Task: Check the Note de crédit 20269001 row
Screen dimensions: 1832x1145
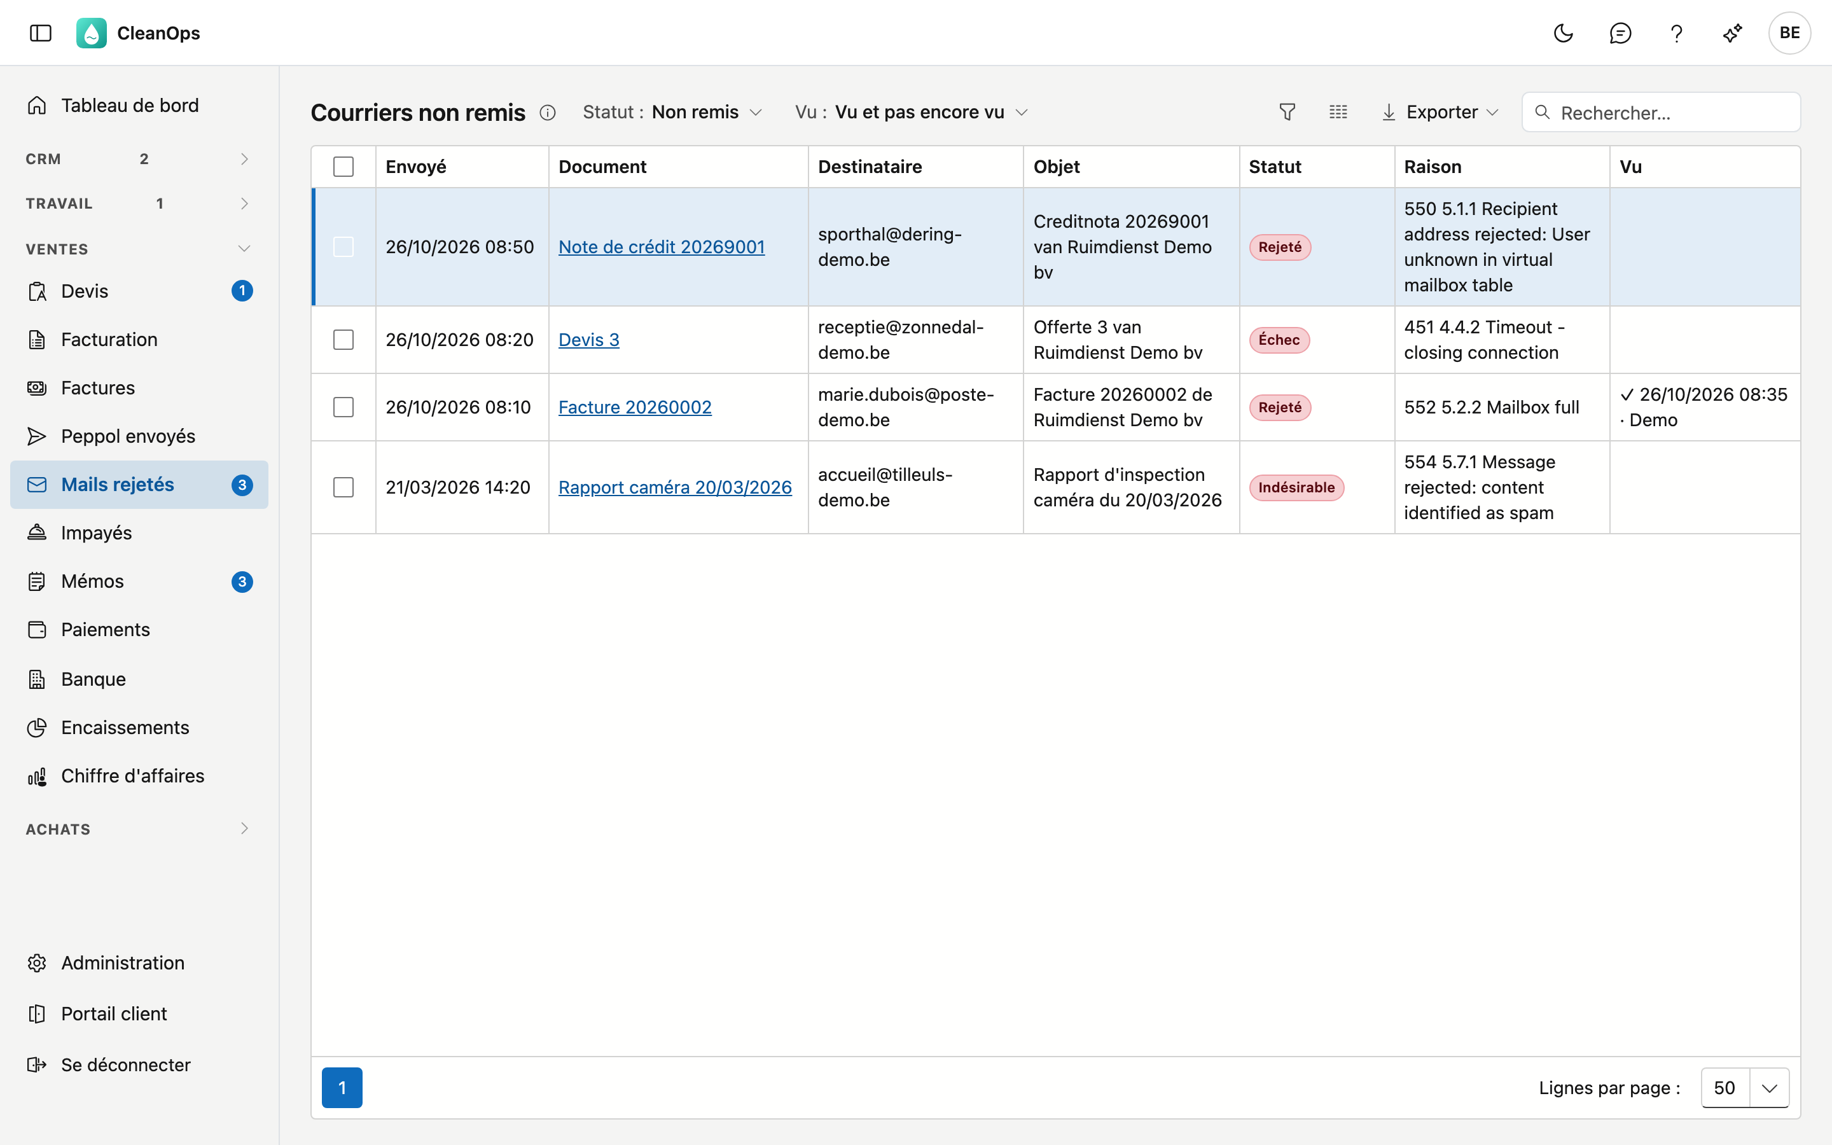Action: point(343,247)
